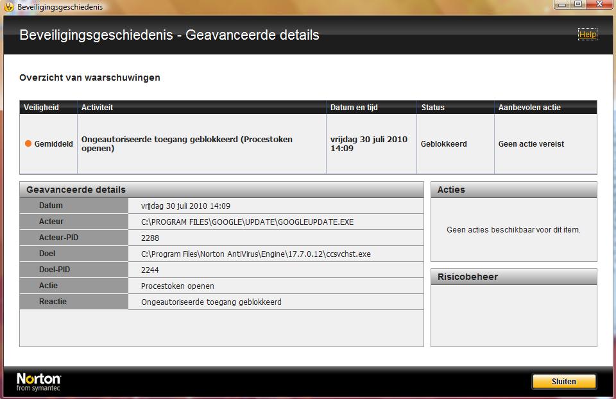Click 'Geen acties beschikbaar voor dit item.' text
The image size is (616, 399).
(x=513, y=230)
